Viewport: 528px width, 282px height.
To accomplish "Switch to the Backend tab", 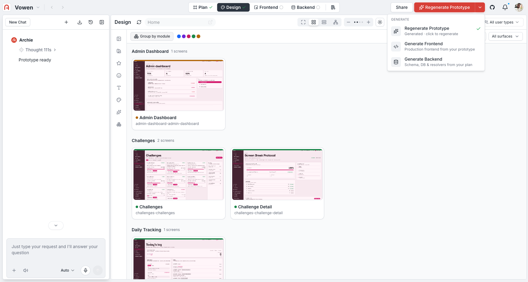I will [306, 7].
